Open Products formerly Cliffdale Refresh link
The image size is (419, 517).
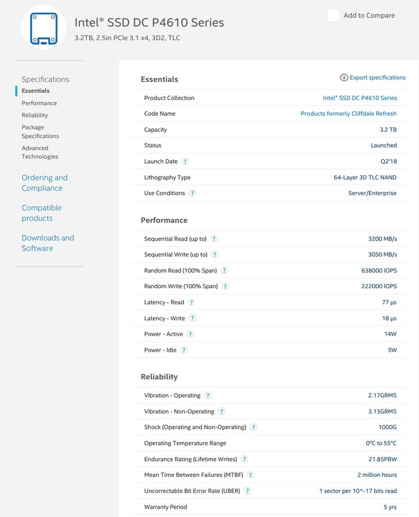[x=349, y=114]
